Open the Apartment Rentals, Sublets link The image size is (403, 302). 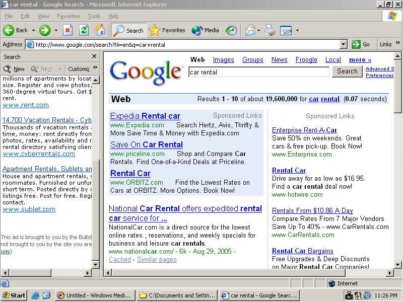pos(47,169)
